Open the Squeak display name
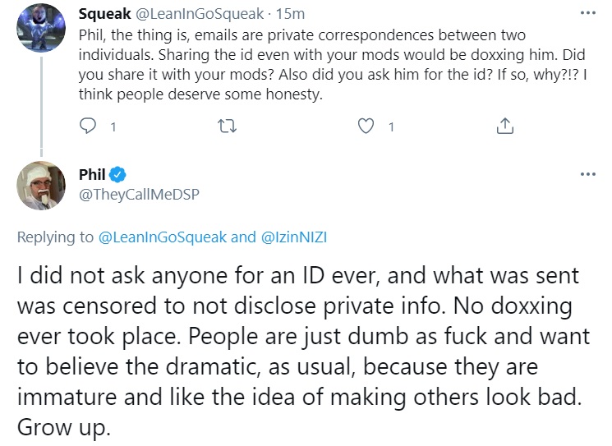The width and height of the screenshot is (612, 446). (x=104, y=14)
